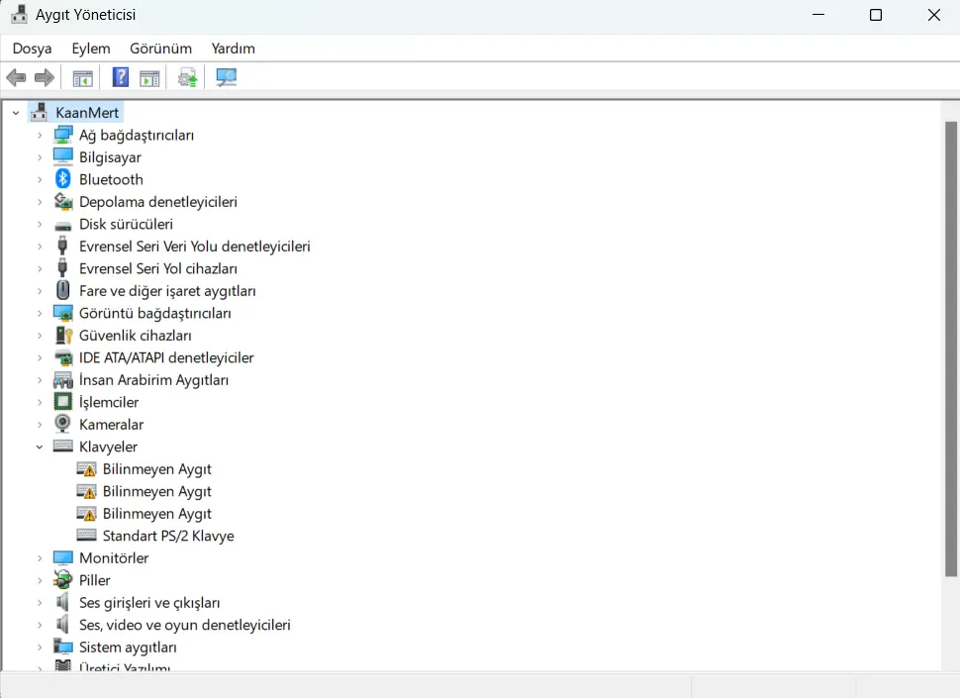This screenshot has height=698, width=960.
Task: Click the Kameralar webcam icon
Action: [x=62, y=424]
